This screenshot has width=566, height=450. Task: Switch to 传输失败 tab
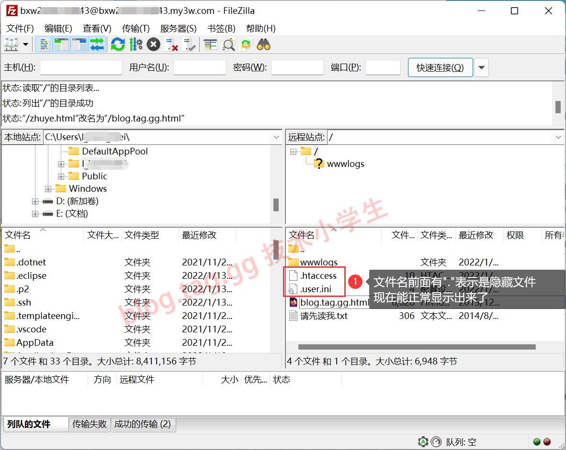tap(90, 424)
